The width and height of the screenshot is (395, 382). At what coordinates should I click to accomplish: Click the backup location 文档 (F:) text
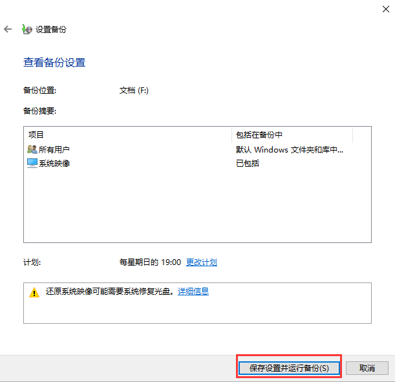[x=134, y=90]
